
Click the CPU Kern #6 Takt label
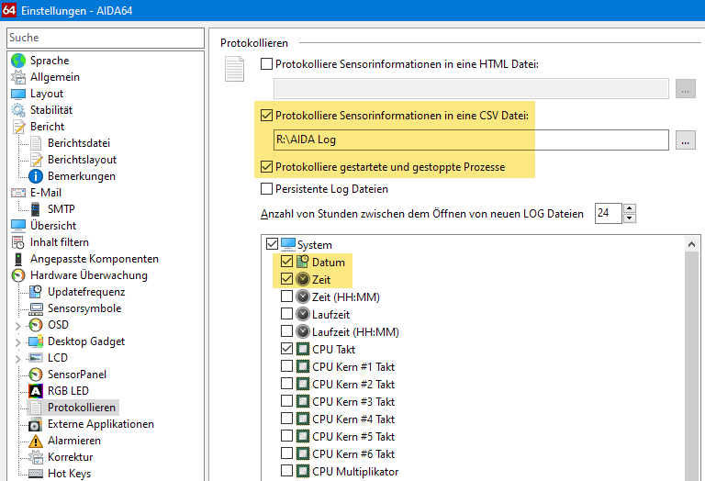(353, 454)
